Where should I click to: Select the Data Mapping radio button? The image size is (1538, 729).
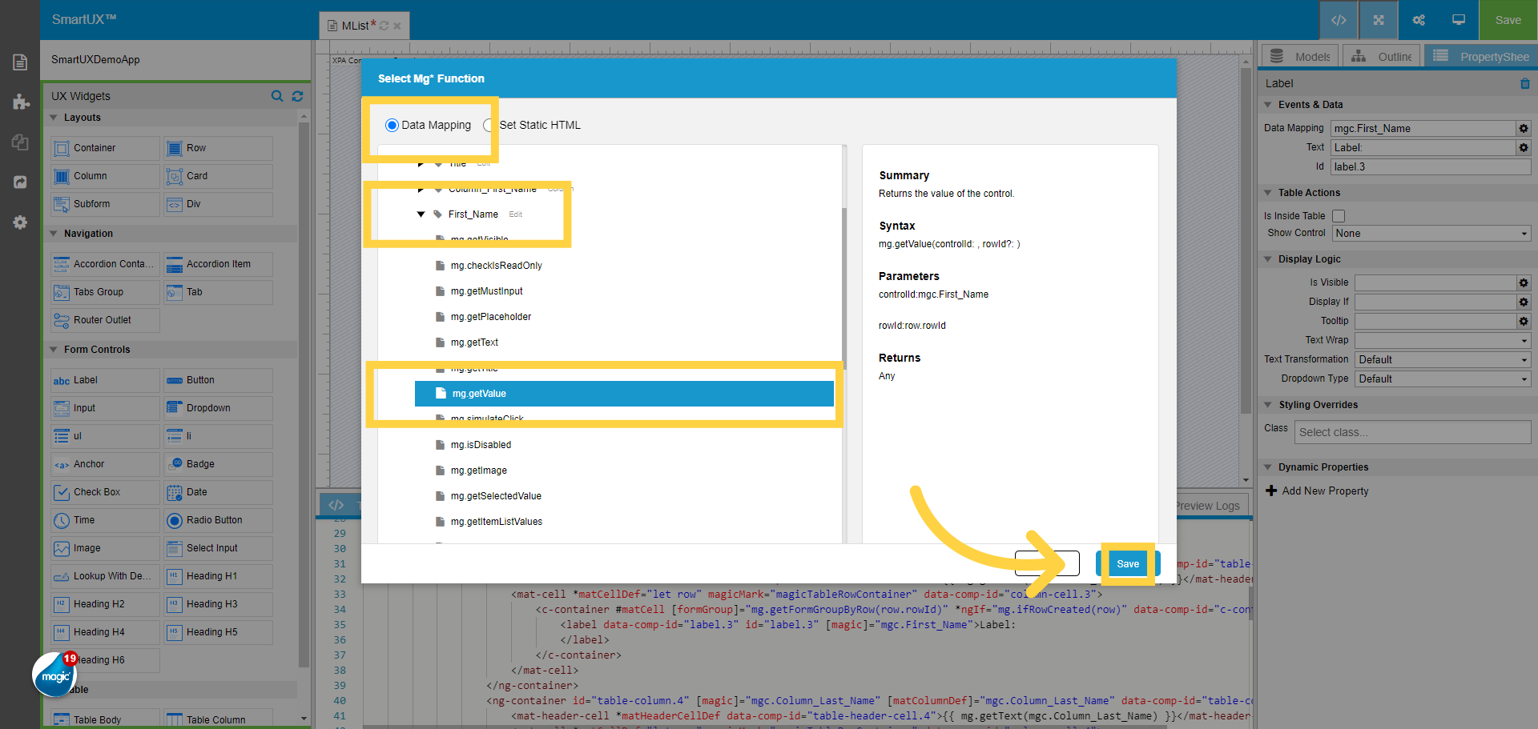[x=392, y=125]
